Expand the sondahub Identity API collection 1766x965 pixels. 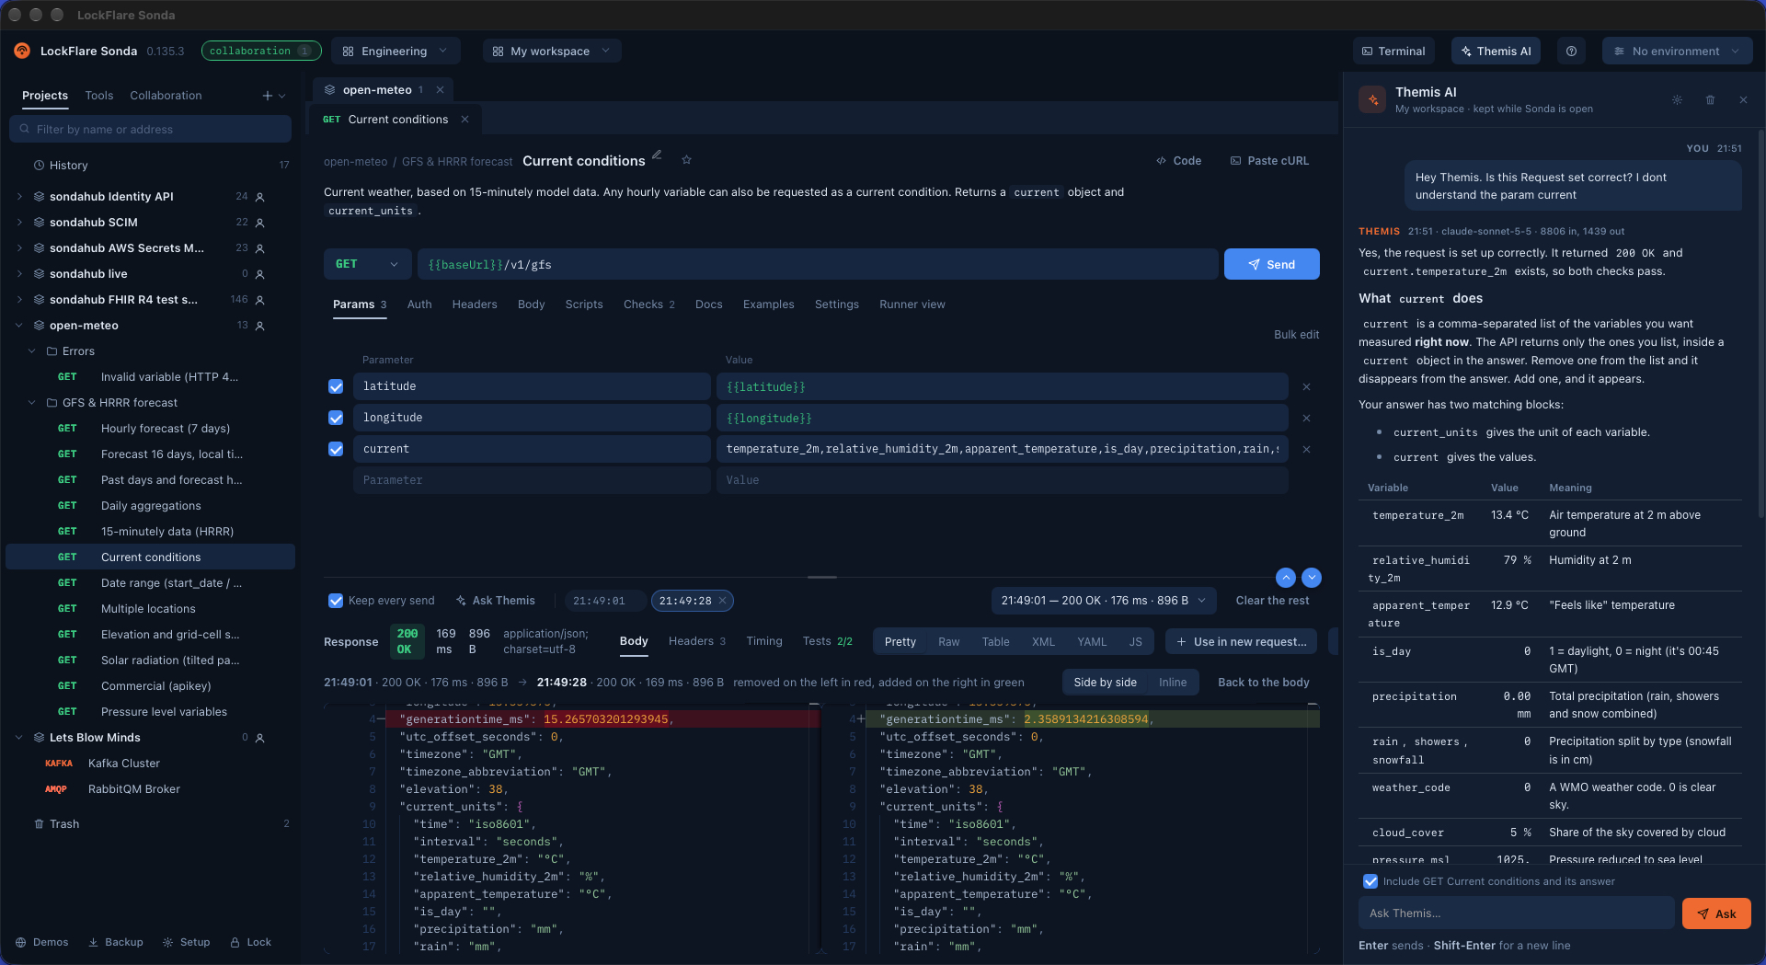19,197
